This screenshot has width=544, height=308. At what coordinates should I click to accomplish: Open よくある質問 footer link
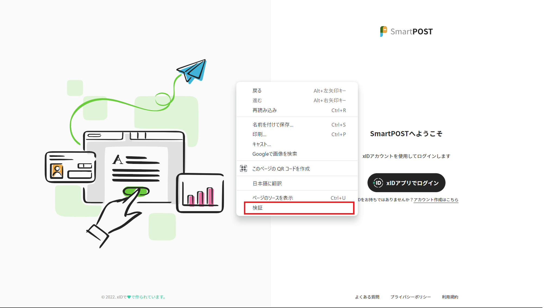367,297
